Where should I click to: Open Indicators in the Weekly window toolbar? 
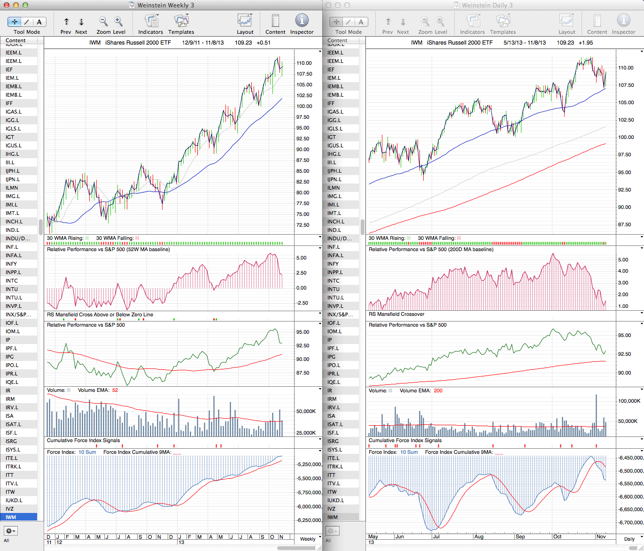(150, 22)
